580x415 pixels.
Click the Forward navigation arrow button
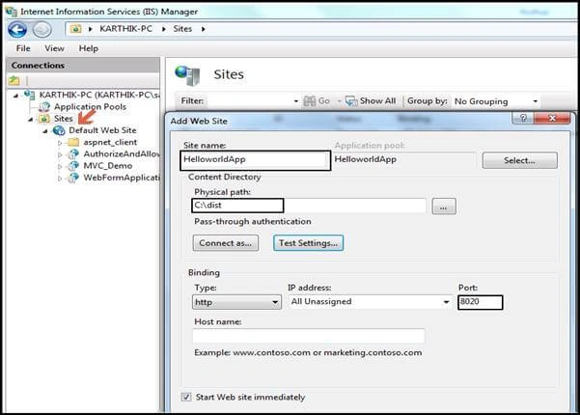tap(41, 30)
